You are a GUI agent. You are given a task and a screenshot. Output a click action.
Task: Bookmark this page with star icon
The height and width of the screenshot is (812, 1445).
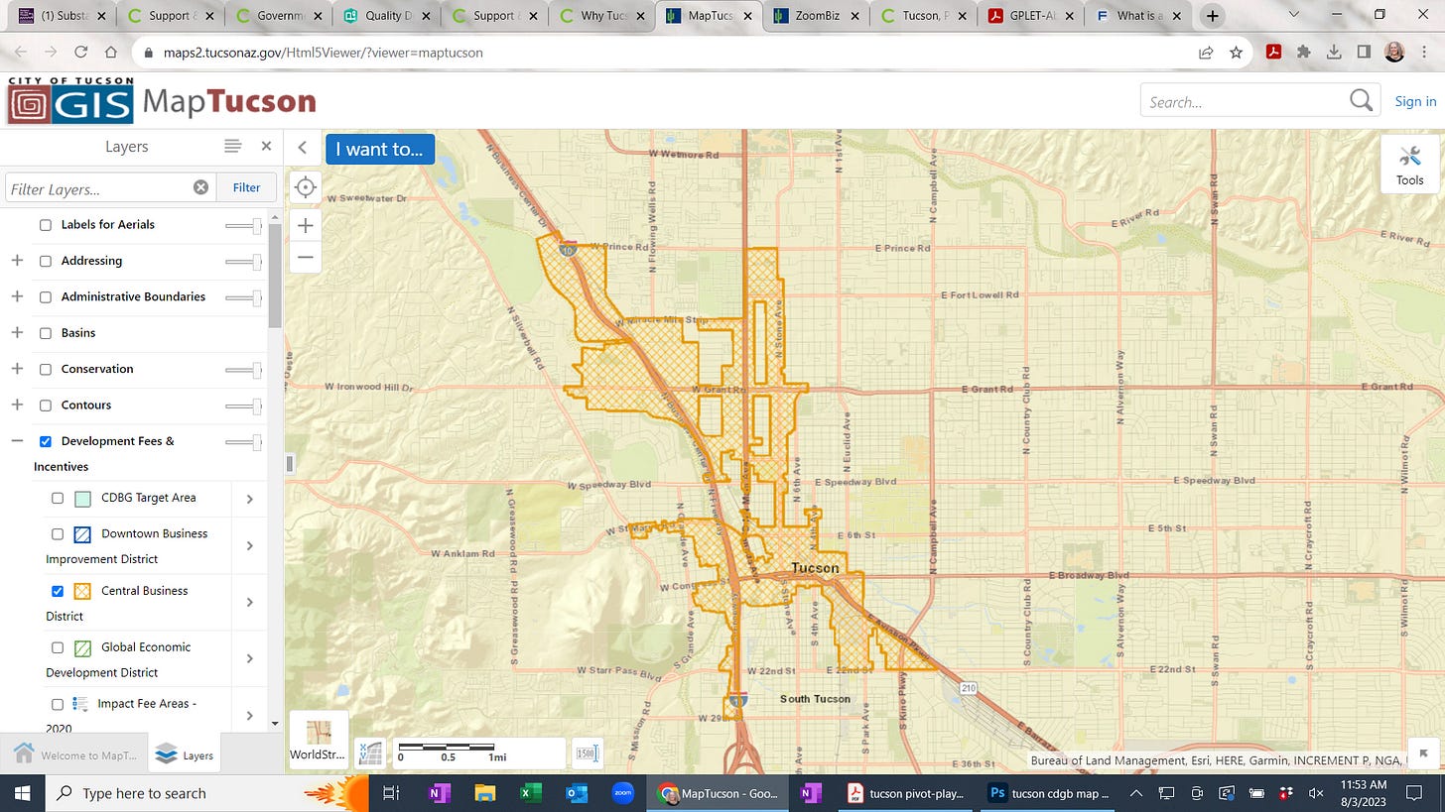(x=1236, y=53)
